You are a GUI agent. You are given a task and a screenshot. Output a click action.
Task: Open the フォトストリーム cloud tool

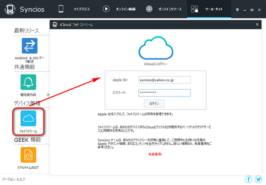28,118
